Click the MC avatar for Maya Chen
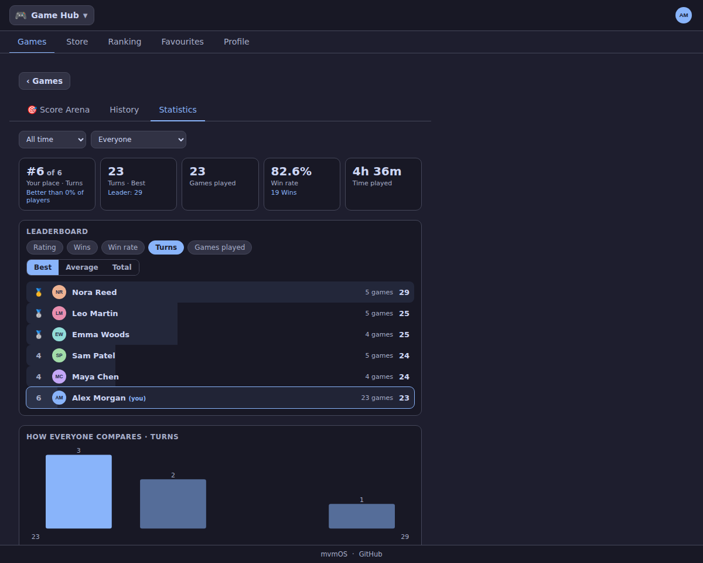Image resolution: width=703 pixels, height=563 pixels. [x=59, y=377]
